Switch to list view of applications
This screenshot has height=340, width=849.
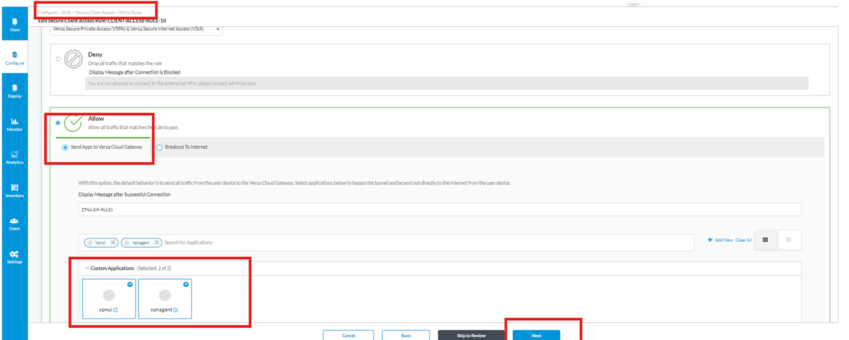click(789, 240)
